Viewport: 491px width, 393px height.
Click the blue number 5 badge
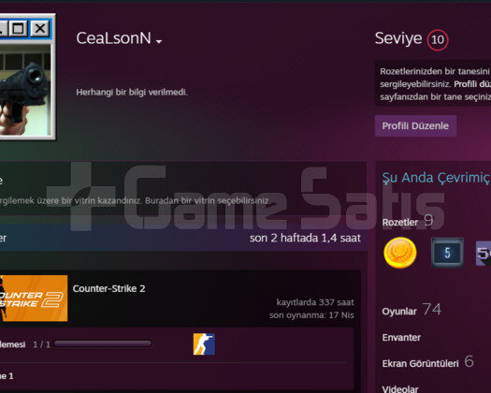(447, 253)
